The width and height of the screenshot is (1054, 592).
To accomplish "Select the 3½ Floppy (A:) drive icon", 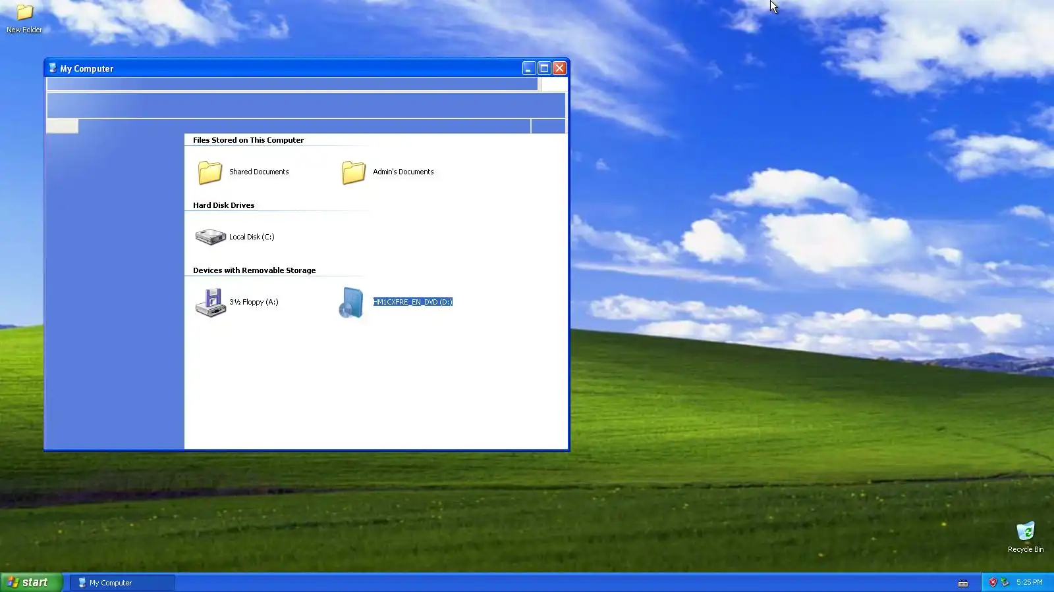I will click(x=211, y=303).
